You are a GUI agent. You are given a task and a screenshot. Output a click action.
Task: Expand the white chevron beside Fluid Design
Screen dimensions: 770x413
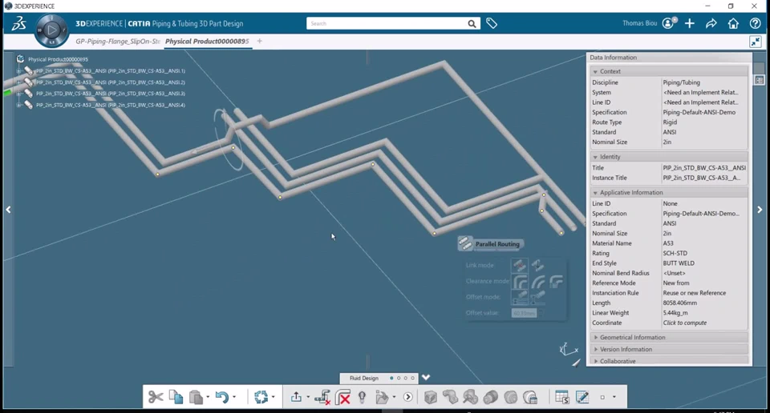coord(426,377)
